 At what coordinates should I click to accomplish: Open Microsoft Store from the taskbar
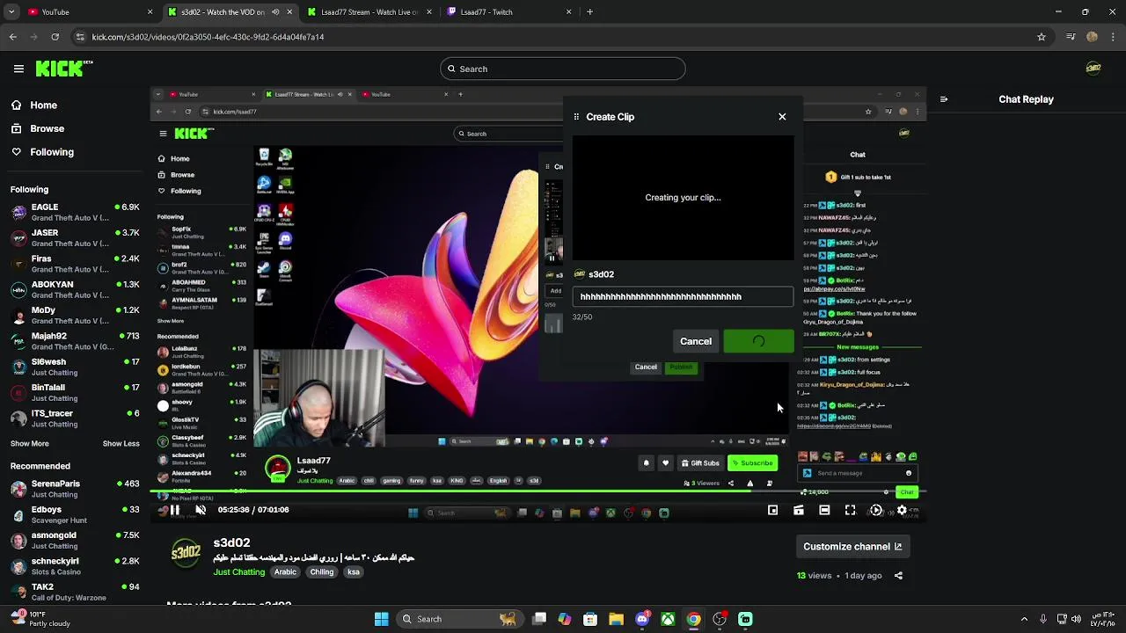[590, 619]
